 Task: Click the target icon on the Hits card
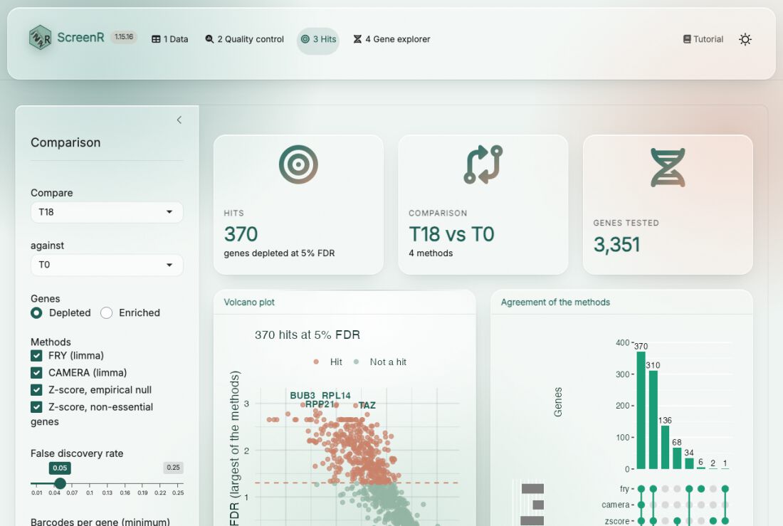pyautogui.click(x=299, y=164)
